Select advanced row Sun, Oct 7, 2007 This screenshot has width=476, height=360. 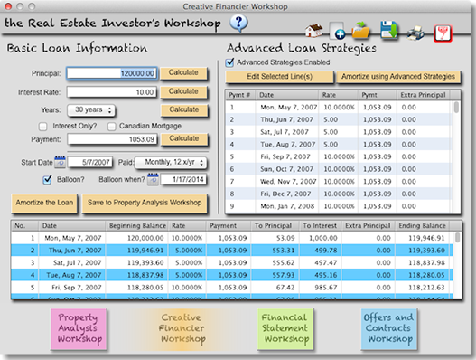(x=339, y=169)
